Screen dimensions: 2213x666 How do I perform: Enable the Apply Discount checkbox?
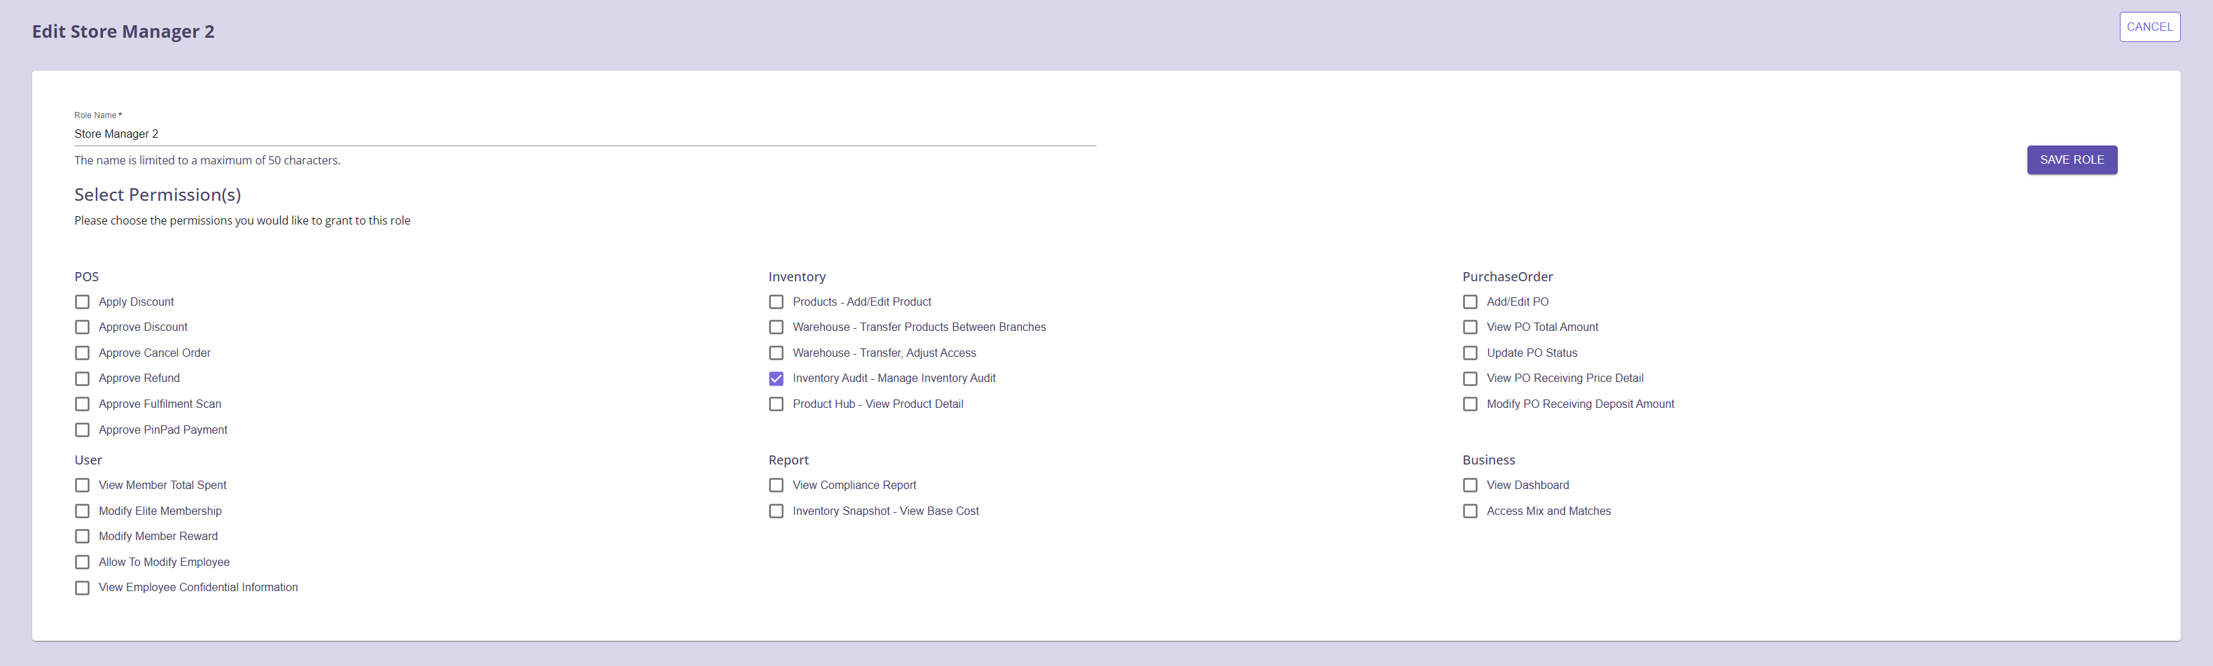click(83, 302)
